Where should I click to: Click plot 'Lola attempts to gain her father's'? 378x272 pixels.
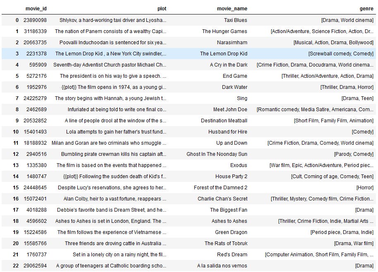click(116, 132)
